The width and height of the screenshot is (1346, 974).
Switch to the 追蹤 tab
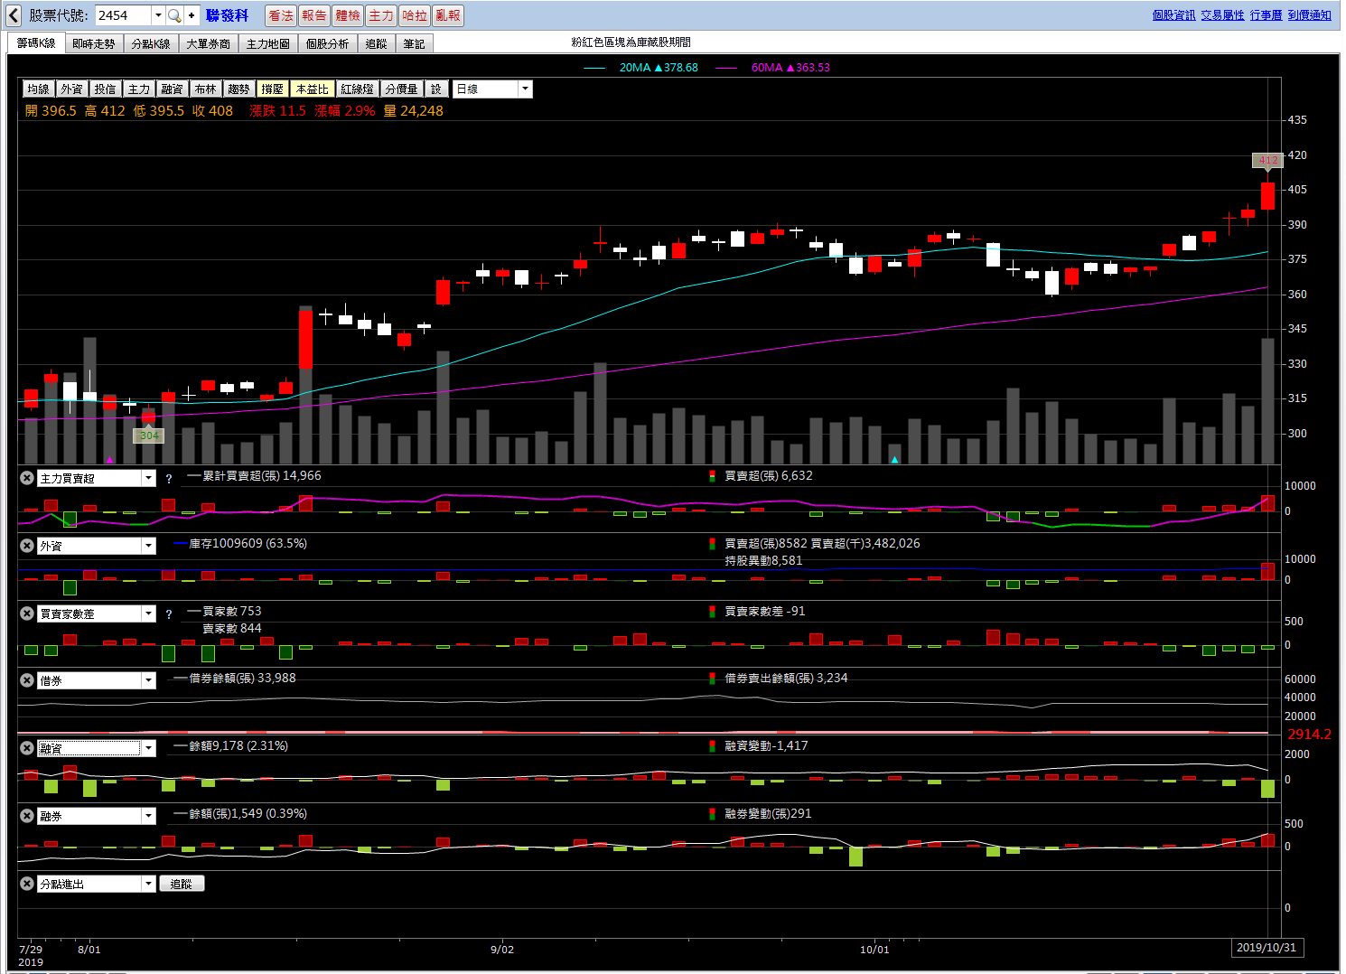pyautogui.click(x=377, y=43)
